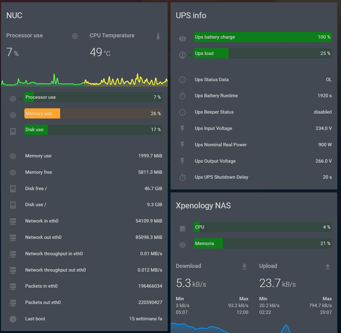
Task: Expand the small arrow beside Ups load bar
Action: [x=190, y=56]
